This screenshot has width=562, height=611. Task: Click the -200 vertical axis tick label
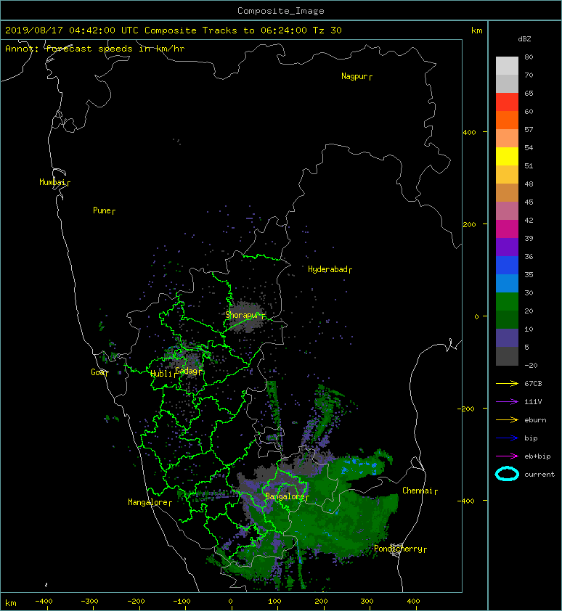pyautogui.click(x=466, y=409)
